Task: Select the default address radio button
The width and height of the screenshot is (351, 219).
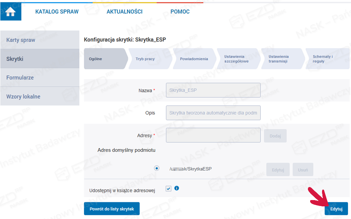Action: point(157,168)
